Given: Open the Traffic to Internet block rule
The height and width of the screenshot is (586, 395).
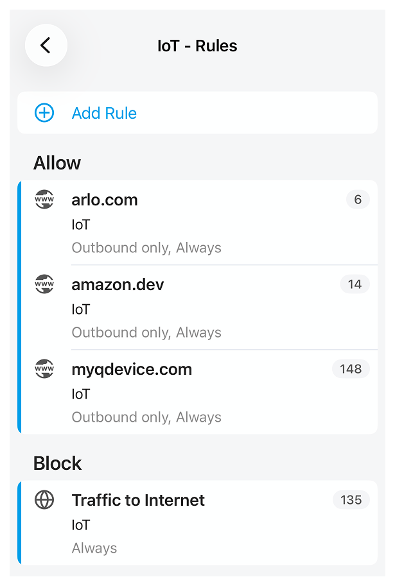Looking at the screenshot, I should (138, 501).
